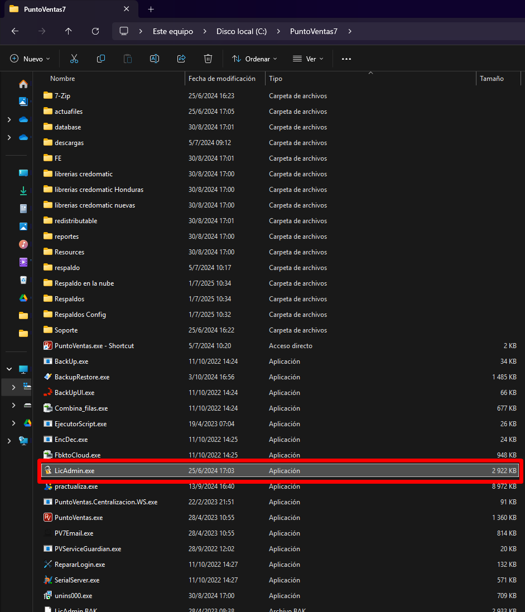Sort by Tamaño column header

(492, 79)
